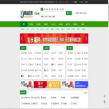The width and height of the screenshot is (109, 109).
Task: Open the 首页 item in the green navigation bar
Action: [x=24, y=24]
